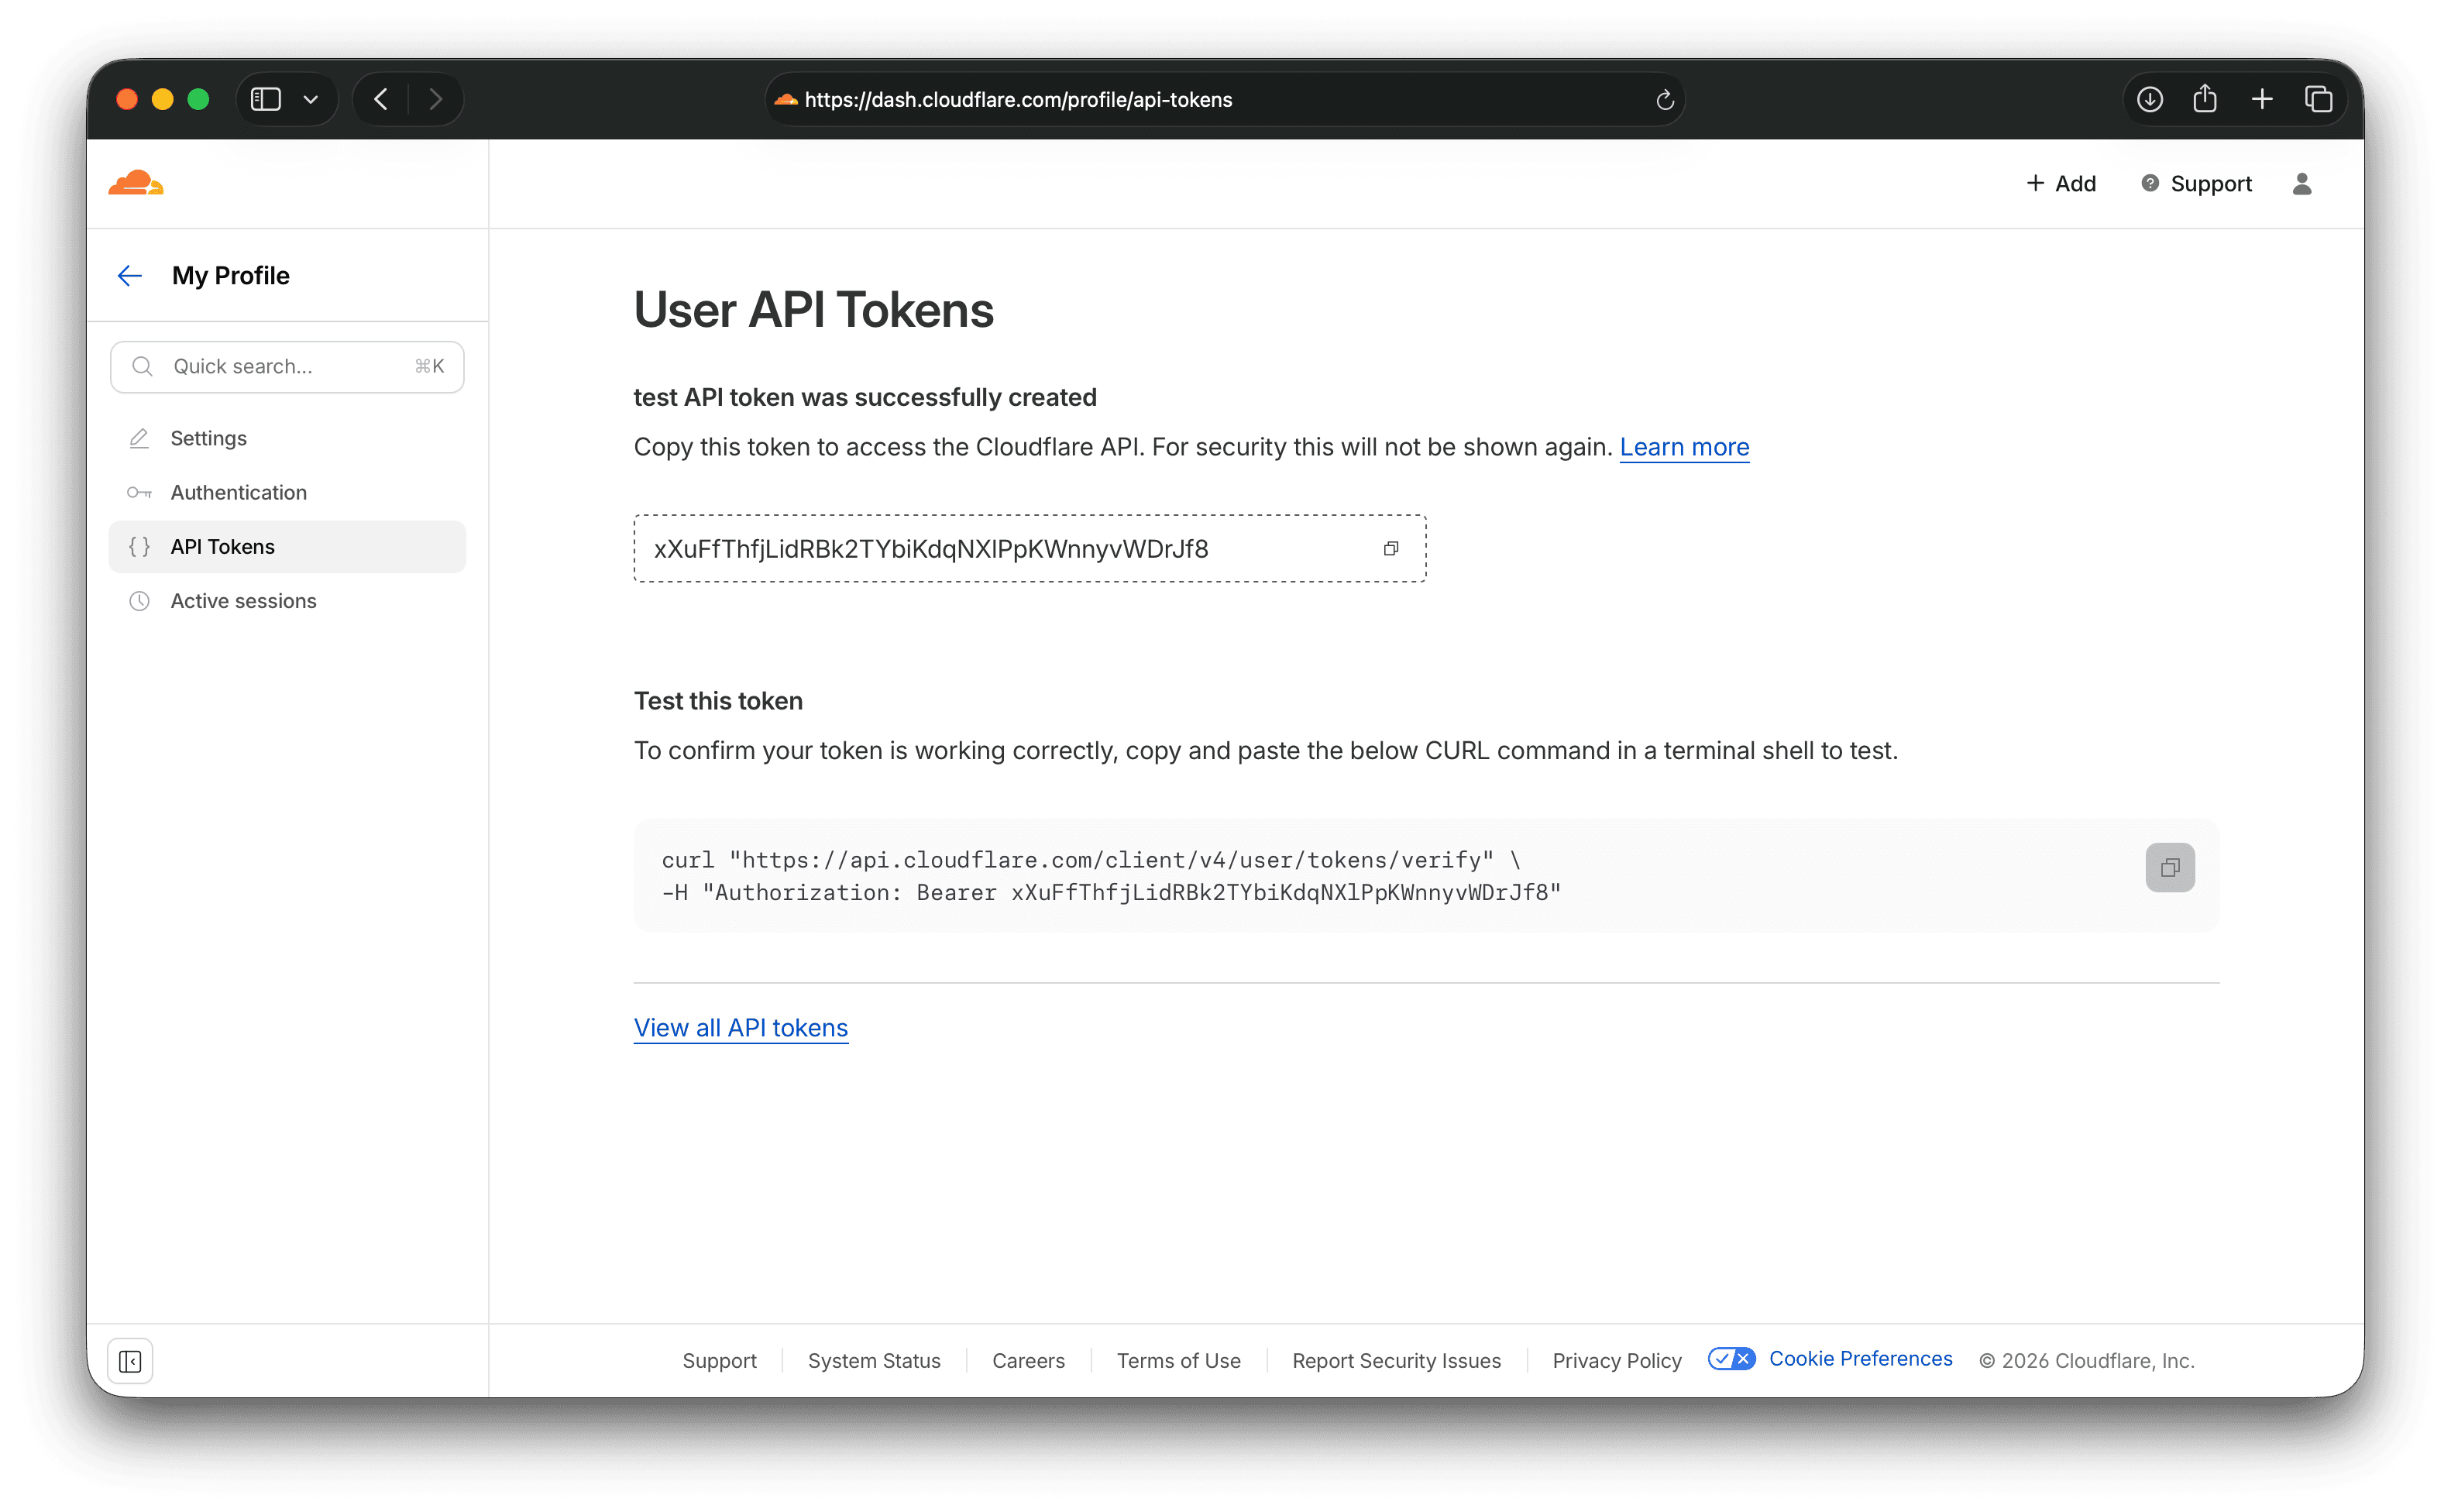This screenshot has height=1512, width=2451.
Task: Collapse sidebar using bottom-left panel icon
Action: (x=130, y=1360)
